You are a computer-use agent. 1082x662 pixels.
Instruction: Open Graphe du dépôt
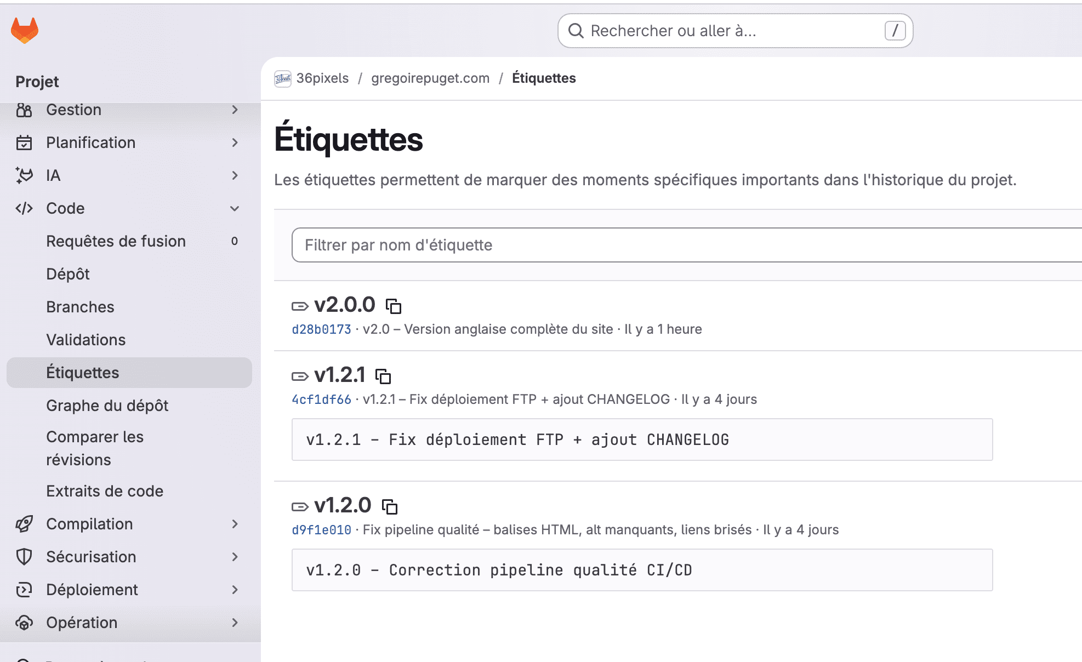point(129,406)
